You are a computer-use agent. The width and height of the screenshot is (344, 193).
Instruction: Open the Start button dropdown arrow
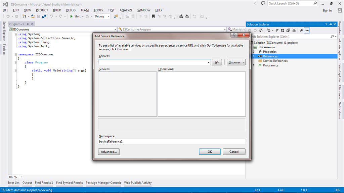coord(83,16)
